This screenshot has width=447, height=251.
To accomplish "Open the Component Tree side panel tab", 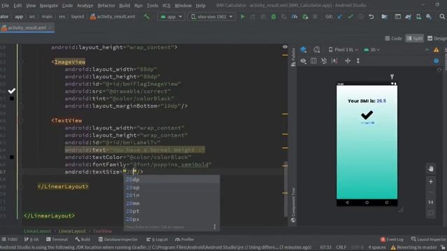I will (293, 205).
